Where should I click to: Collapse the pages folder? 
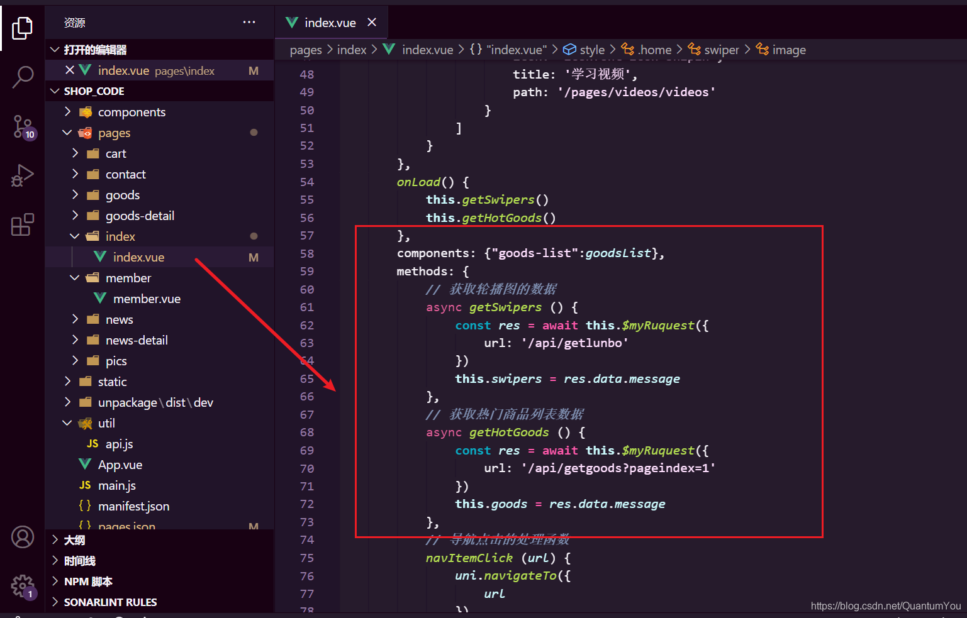pyautogui.click(x=160, y=133)
